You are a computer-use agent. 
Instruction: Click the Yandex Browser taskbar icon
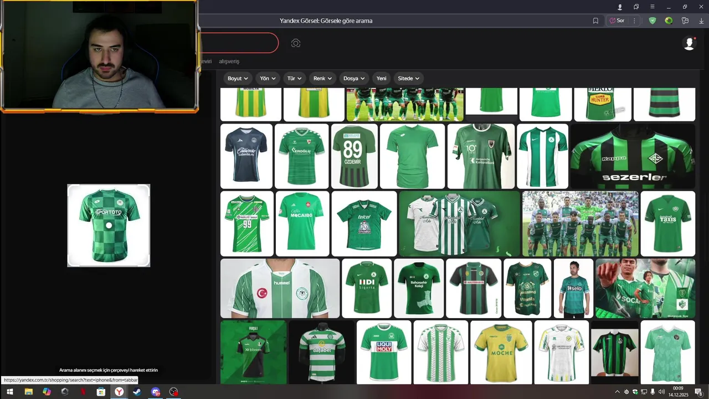click(119, 392)
